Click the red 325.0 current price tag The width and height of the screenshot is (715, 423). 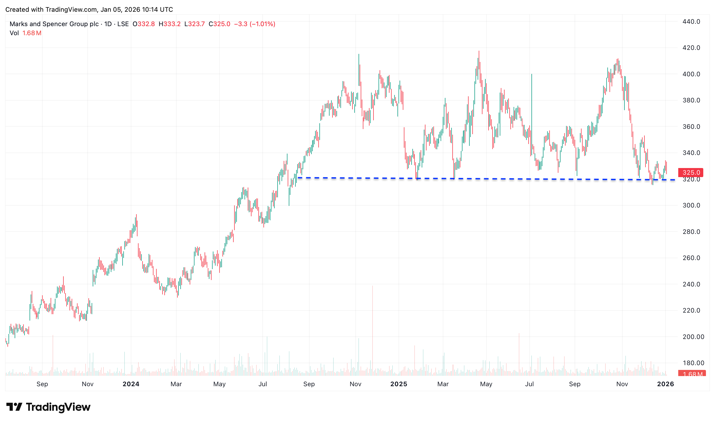pyautogui.click(x=690, y=173)
